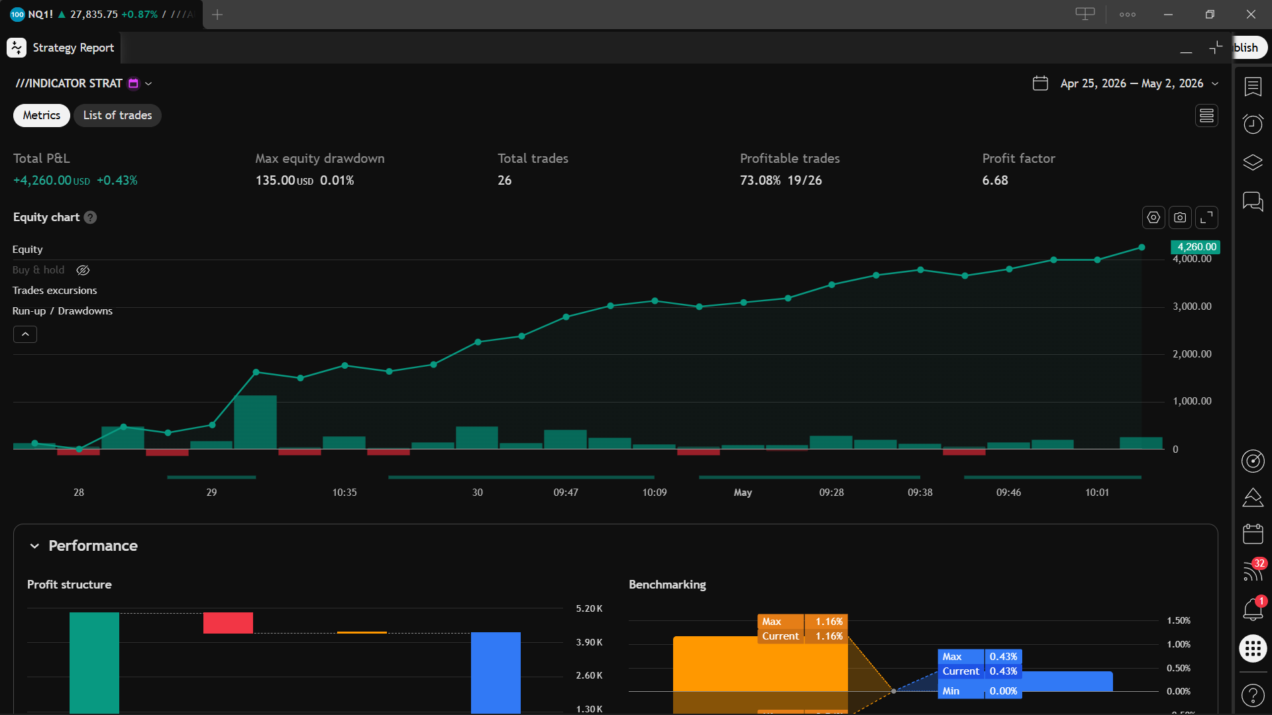Open the date range calendar icon
Screen dimensions: 1272x715
pos(1040,83)
